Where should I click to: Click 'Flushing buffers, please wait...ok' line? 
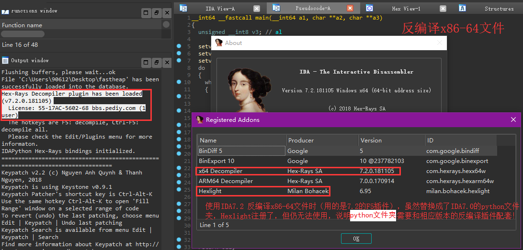click(58, 72)
